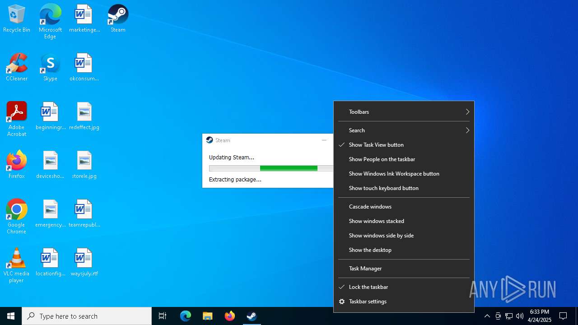Click the Type here to search box

[x=87, y=316]
